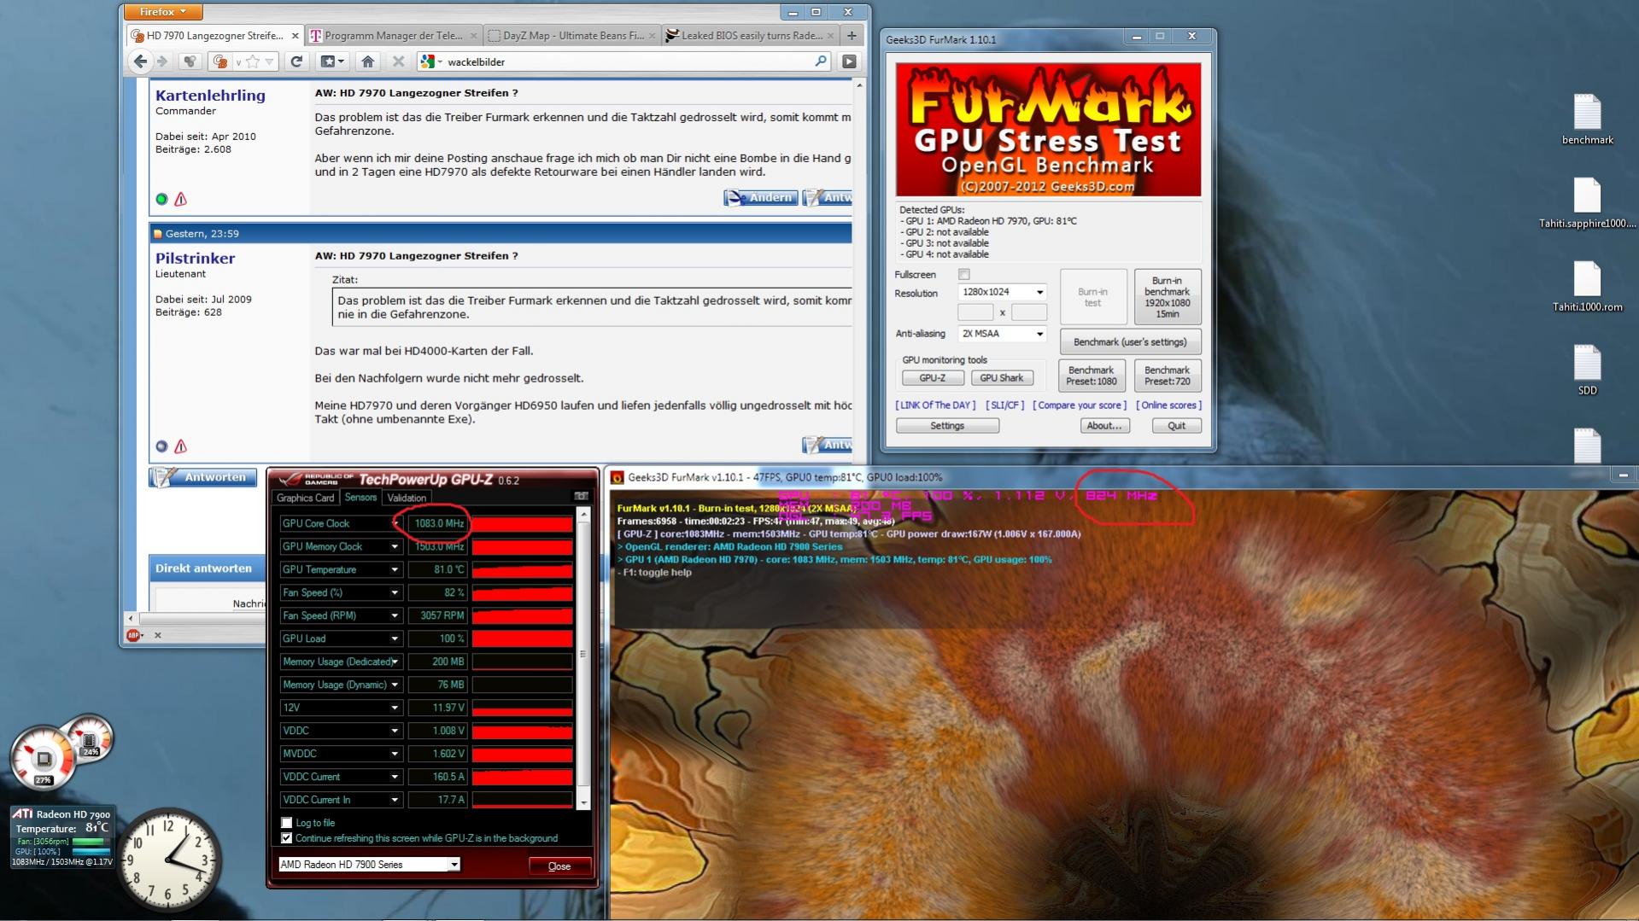Click the search magnifier icon in the search box

click(x=821, y=61)
